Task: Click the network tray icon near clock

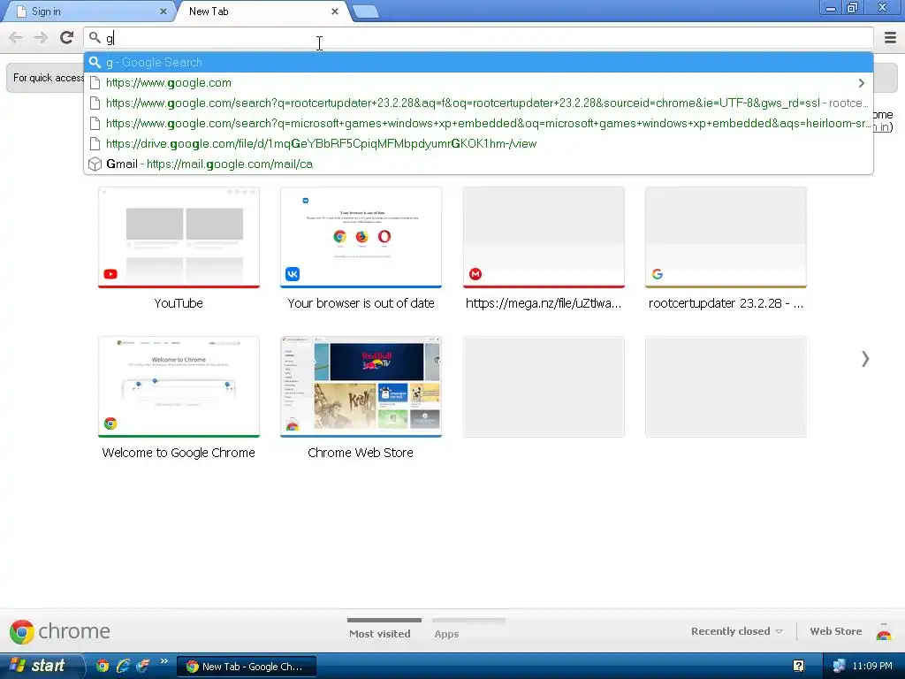Action: 840,666
